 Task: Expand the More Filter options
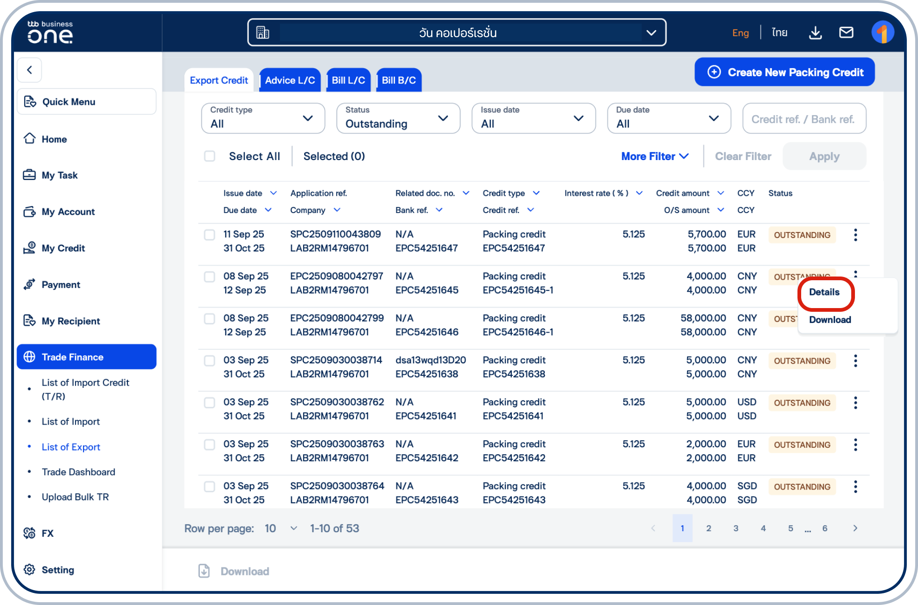click(x=654, y=156)
